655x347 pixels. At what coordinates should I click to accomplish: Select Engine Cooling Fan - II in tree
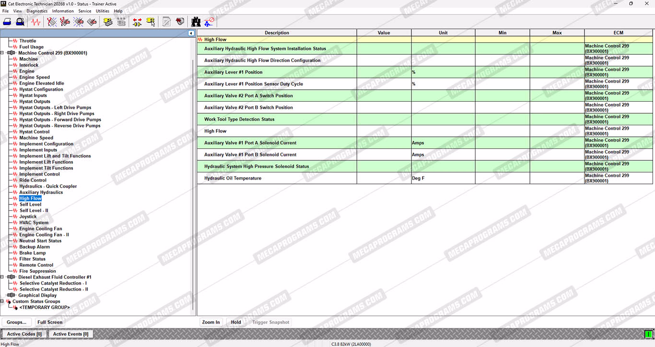pos(44,235)
